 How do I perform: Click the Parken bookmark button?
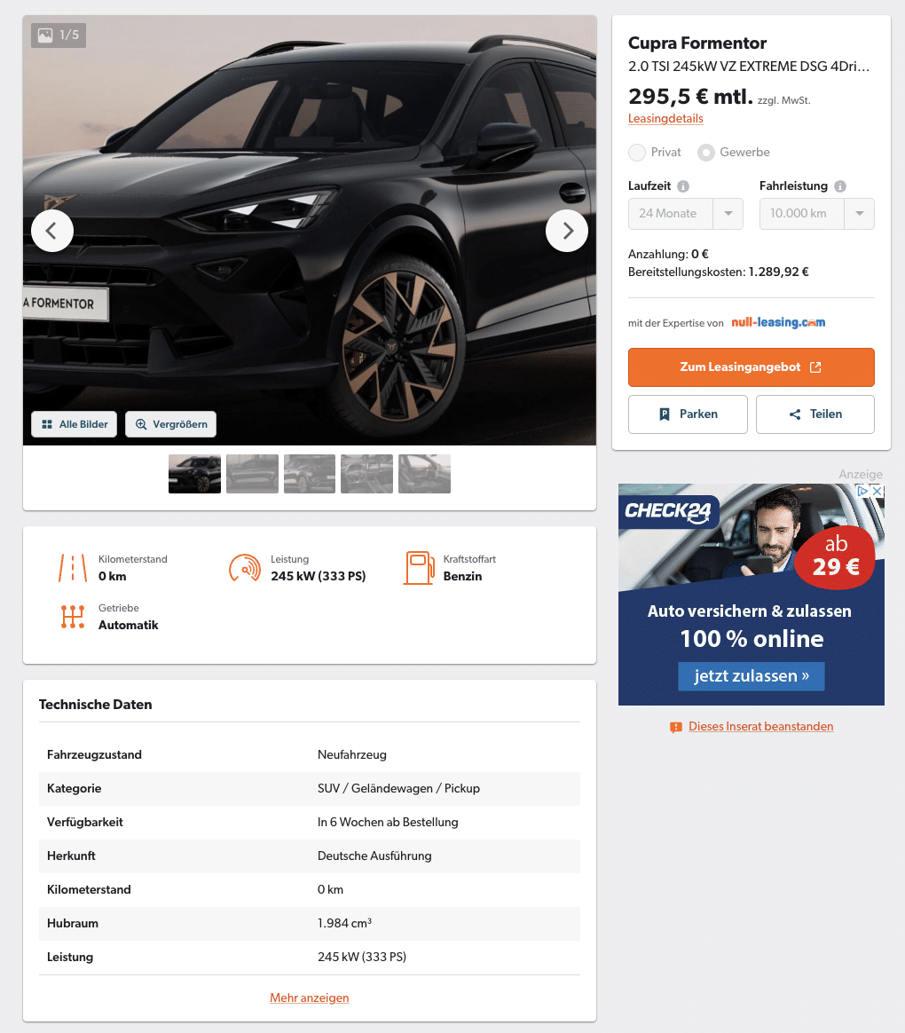(688, 414)
